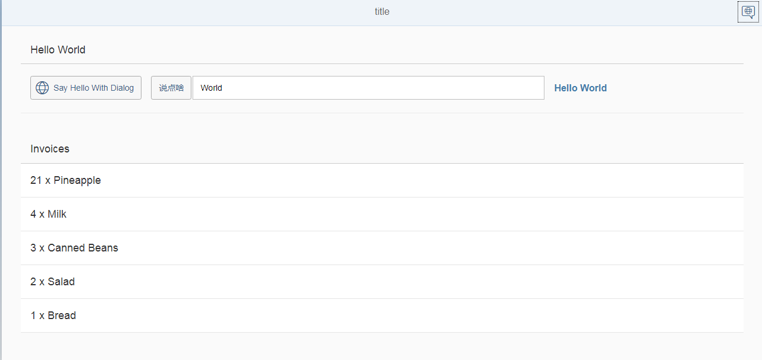Click the globe speech-bubble icon in header
Screen dimensions: 762x360
click(x=748, y=12)
